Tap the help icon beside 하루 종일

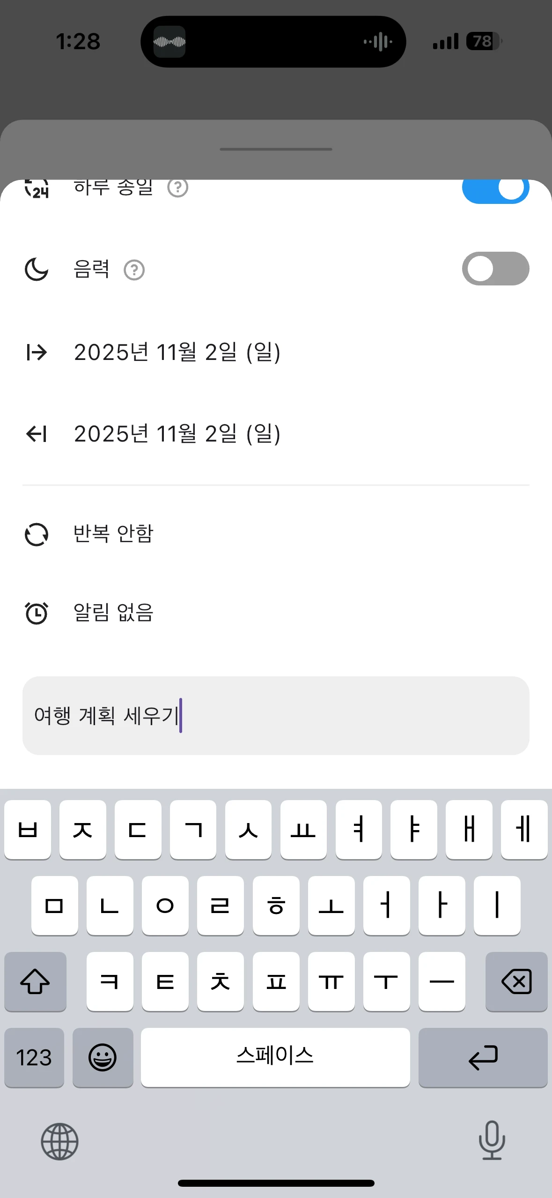(178, 188)
